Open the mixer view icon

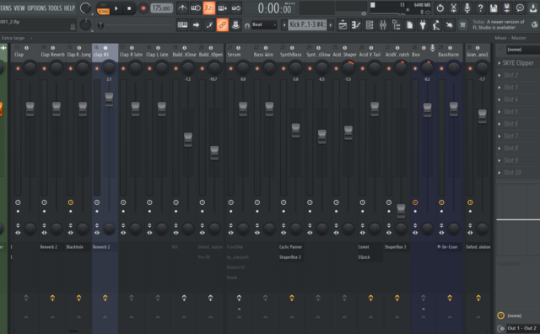coord(382,24)
